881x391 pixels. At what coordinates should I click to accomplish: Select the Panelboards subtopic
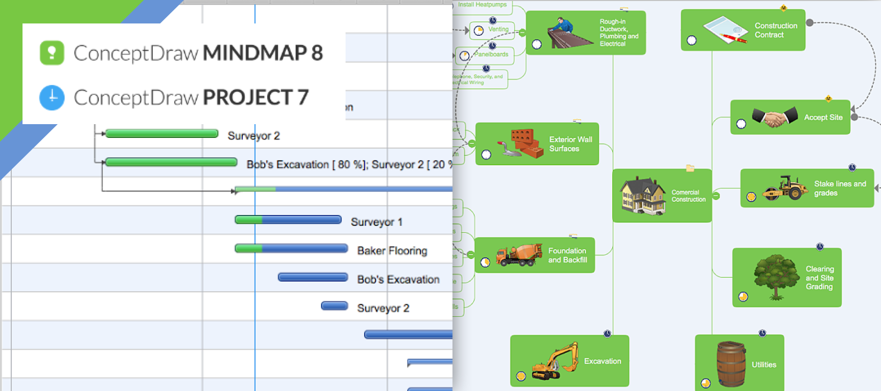tap(485, 55)
